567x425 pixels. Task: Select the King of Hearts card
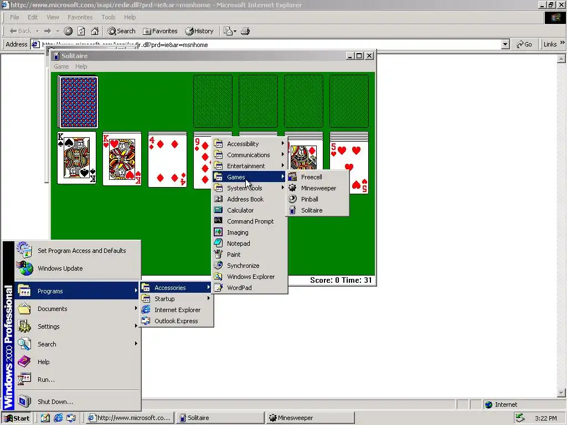coord(122,159)
